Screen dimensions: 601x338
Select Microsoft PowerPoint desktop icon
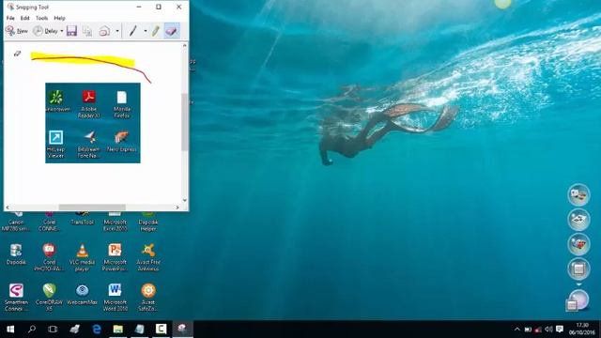pyautogui.click(x=115, y=257)
